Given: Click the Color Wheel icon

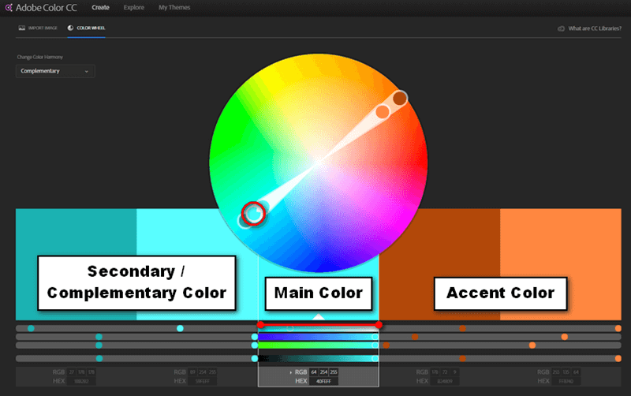Looking at the screenshot, I should 70,27.
